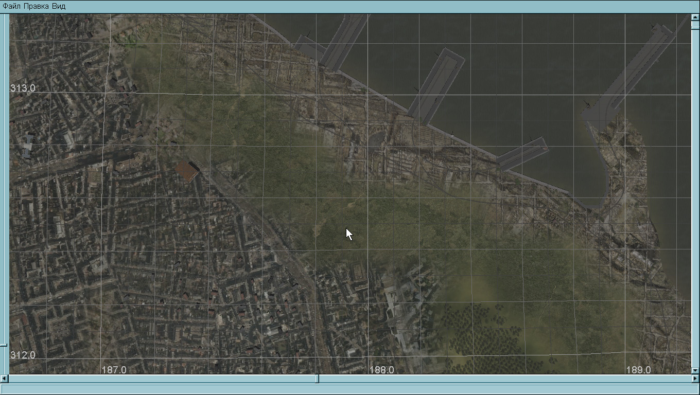
Task: Click the handle of the left-edge vertical slider
Action: click(3, 345)
